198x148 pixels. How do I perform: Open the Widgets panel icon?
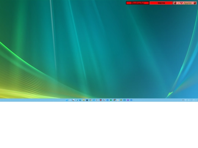(x=77, y=100)
